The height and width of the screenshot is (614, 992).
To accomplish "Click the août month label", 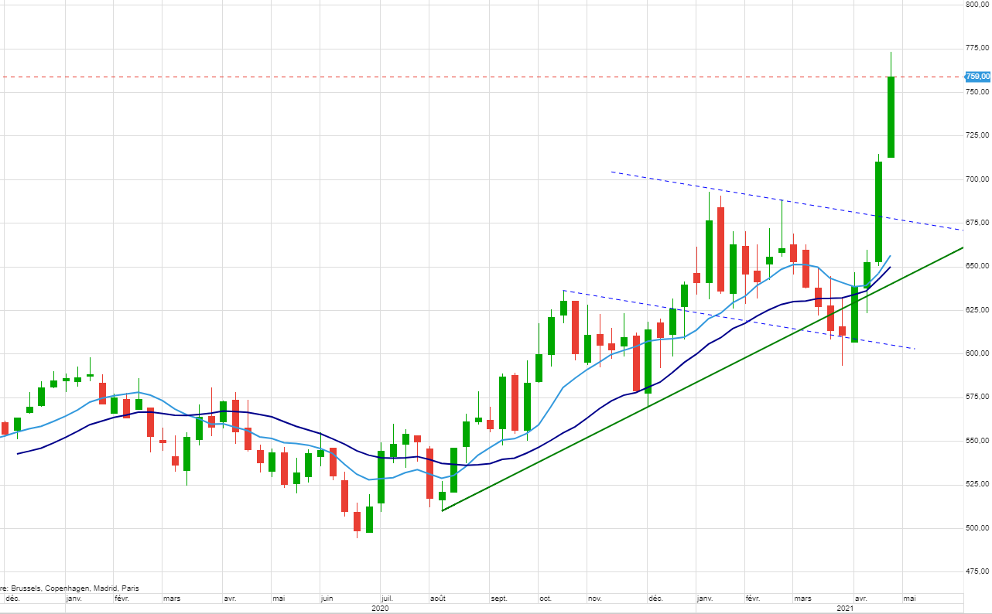I will (x=440, y=599).
